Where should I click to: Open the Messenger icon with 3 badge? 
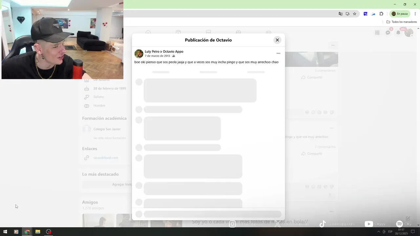(388, 32)
